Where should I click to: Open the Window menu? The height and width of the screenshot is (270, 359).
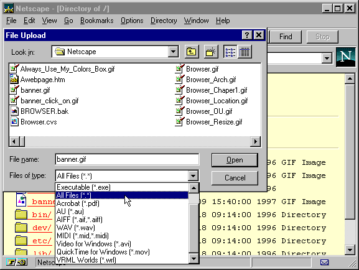tap(196, 21)
